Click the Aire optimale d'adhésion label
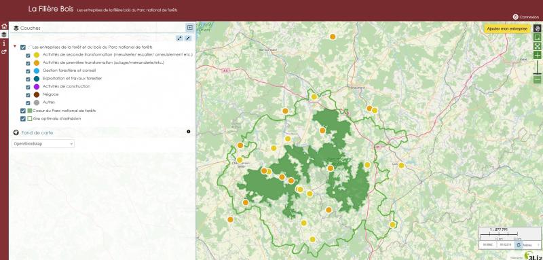The height and width of the screenshot is (260, 543). pos(57,119)
